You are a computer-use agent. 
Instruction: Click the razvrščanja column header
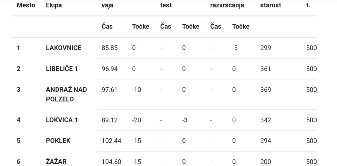click(227, 6)
